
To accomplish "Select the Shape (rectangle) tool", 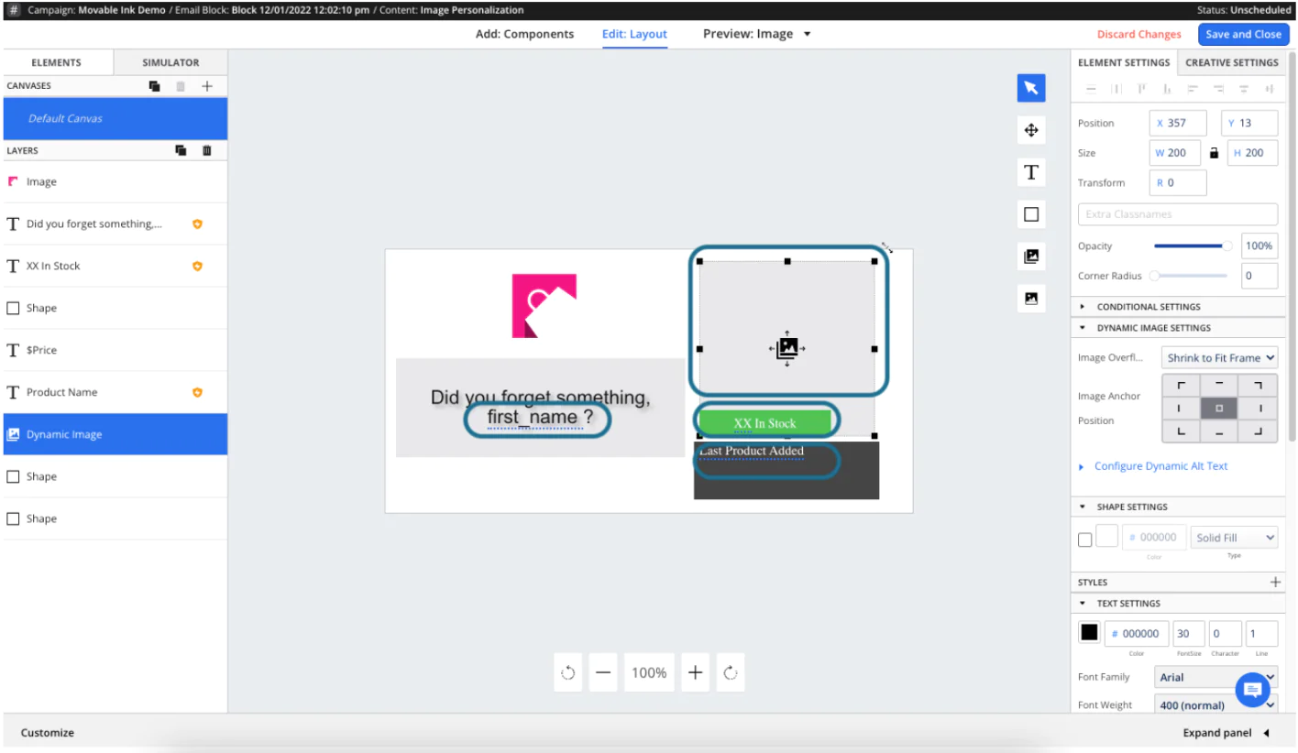I will tap(1030, 213).
